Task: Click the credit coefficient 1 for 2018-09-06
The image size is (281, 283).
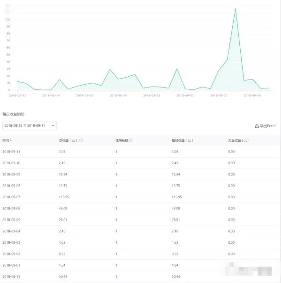Action: (x=116, y=209)
